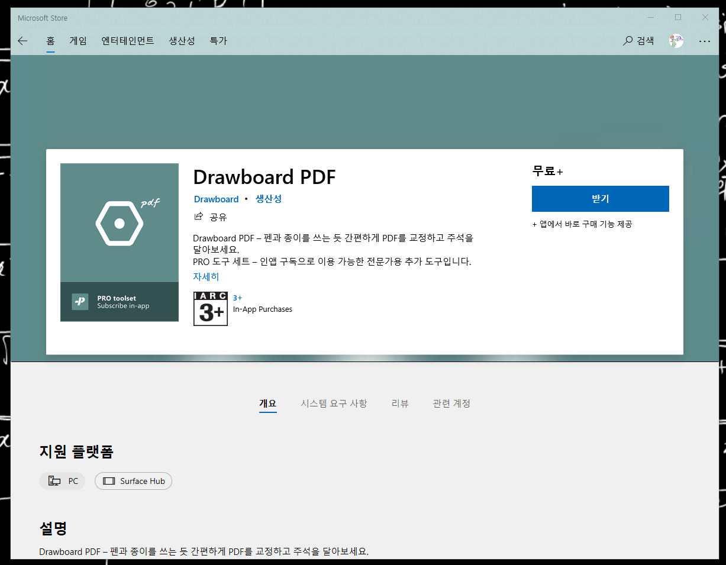726x565 pixels.
Task: Open the user profile avatar
Action: [x=676, y=41]
